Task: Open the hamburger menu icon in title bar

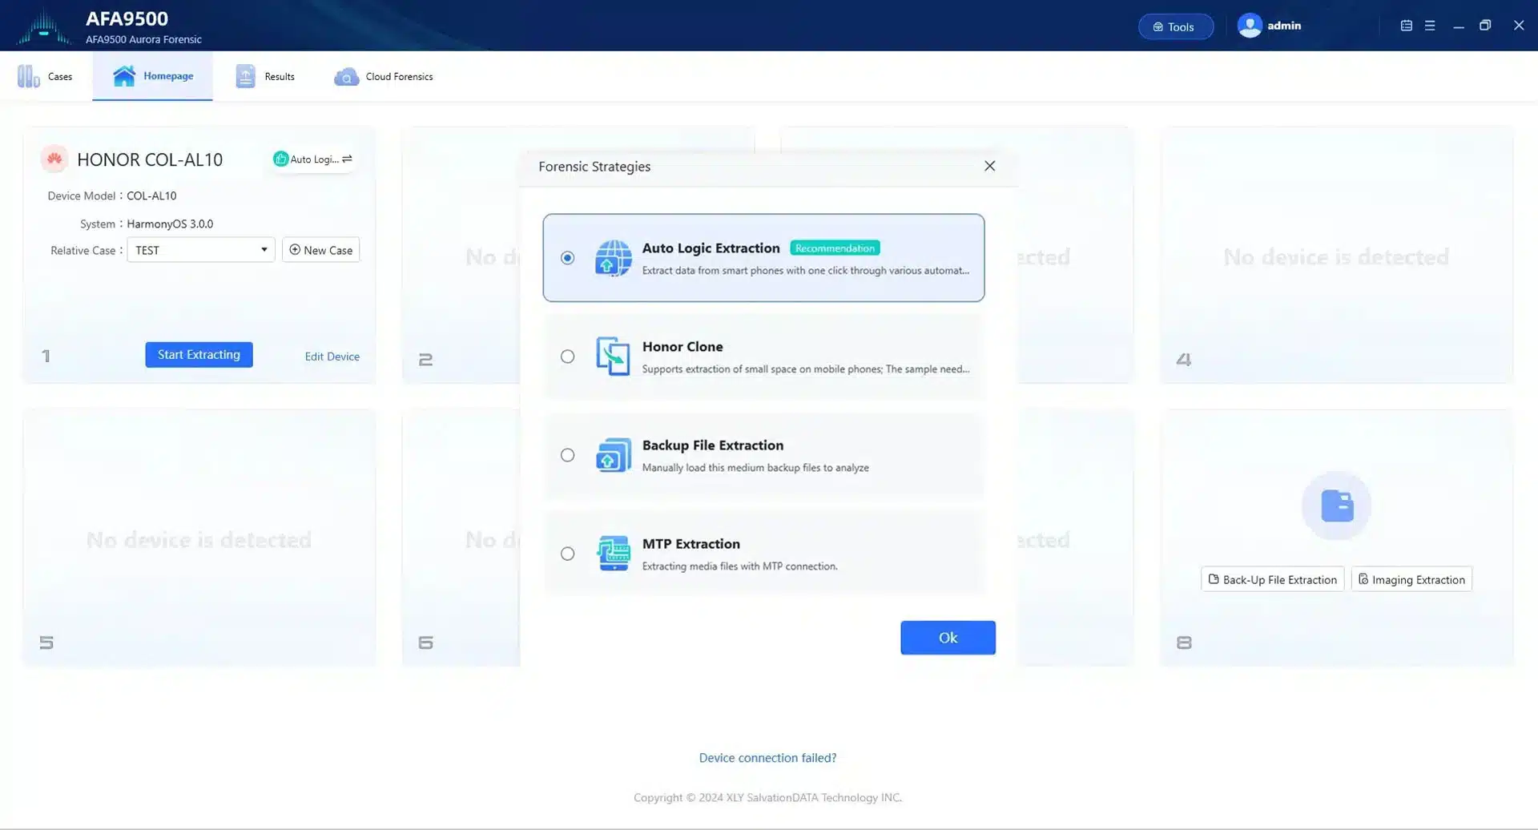Action: pos(1430,26)
